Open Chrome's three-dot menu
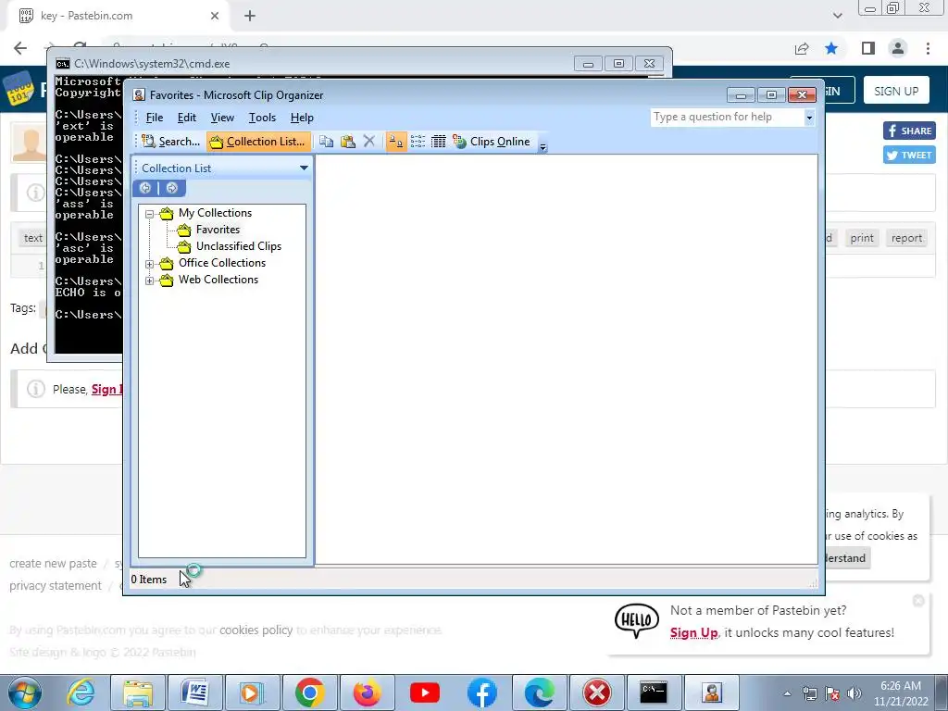The width and height of the screenshot is (948, 711). coord(928,48)
